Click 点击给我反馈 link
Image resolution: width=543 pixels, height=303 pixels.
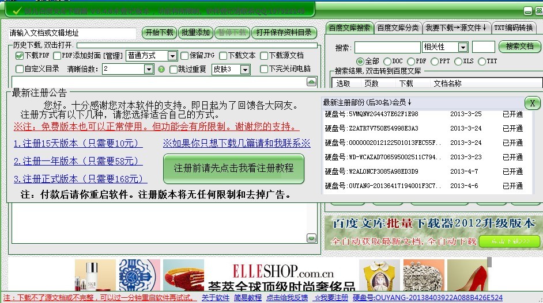[287, 298]
